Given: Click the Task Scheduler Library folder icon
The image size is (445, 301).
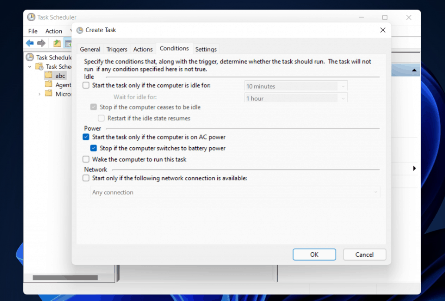Looking at the screenshot, I should tap(40, 66).
